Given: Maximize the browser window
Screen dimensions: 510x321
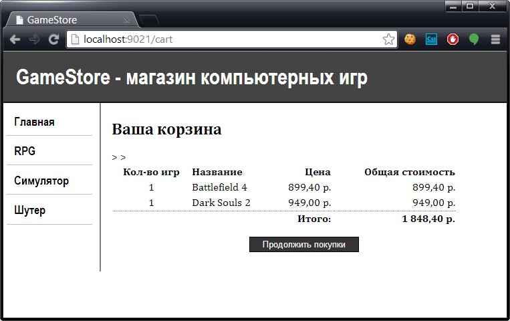Looking at the screenshot, I should [470, 6].
